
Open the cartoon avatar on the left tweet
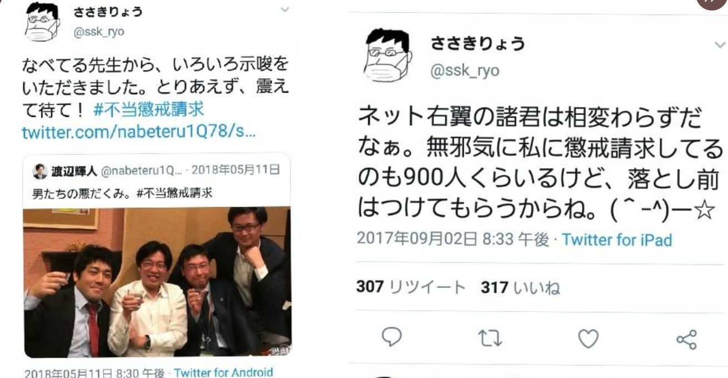[x=42, y=21]
